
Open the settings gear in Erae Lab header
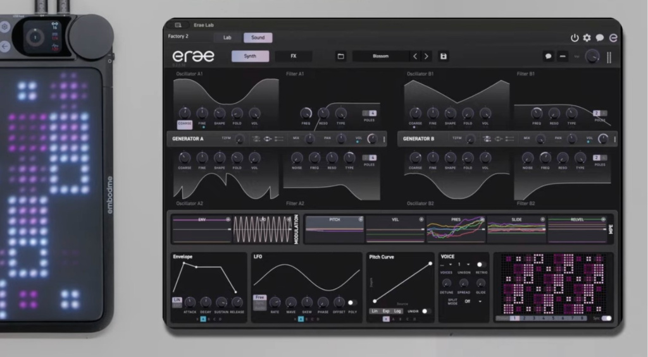click(587, 38)
